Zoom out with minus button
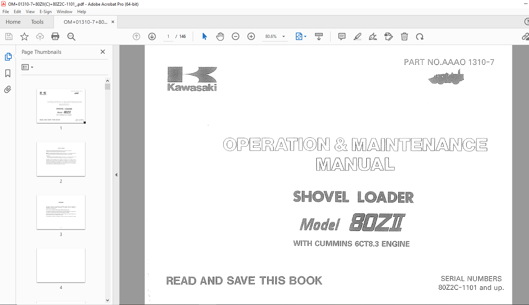This screenshot has width=529, height=305. coord(236,36)
